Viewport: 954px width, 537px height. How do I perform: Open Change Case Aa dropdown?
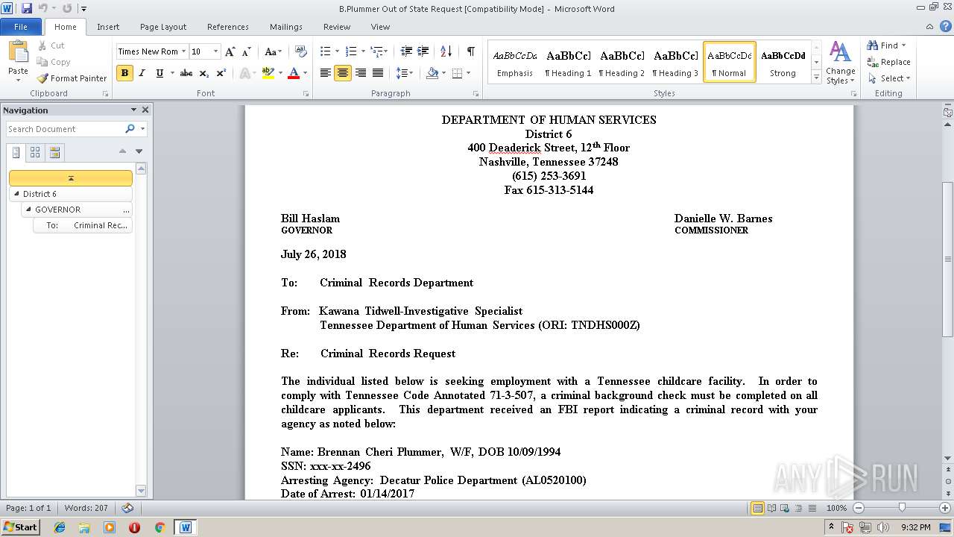(x=273, y=51)
